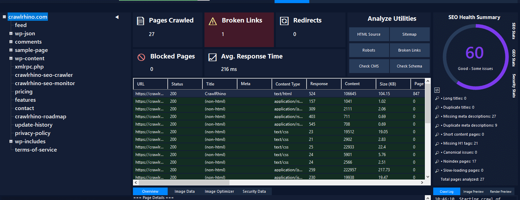This screenshot has height=200, width=520.
Task: Click the magnifier icon beside Duplicate titles
Action: point(437,108)
